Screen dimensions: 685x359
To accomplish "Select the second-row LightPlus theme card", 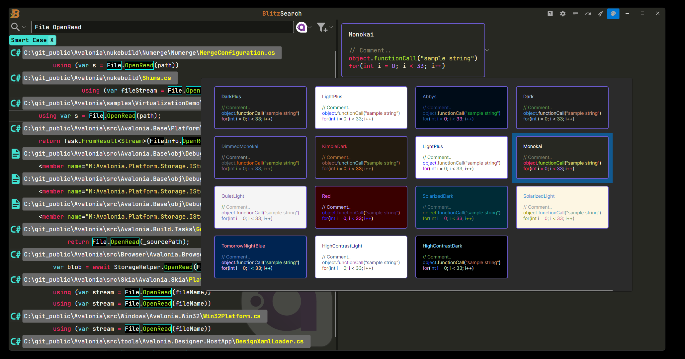I will point(462,157).
